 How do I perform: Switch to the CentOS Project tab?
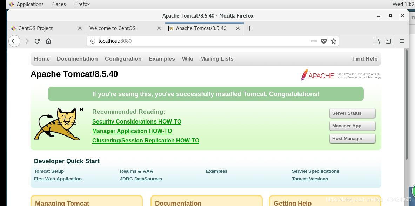pyautogui.click(x=47, y=28)
